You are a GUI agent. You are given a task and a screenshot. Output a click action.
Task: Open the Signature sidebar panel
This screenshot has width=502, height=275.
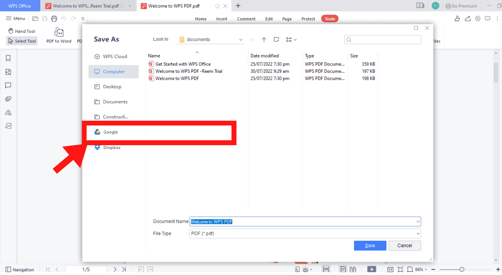[x=8, y=113]
